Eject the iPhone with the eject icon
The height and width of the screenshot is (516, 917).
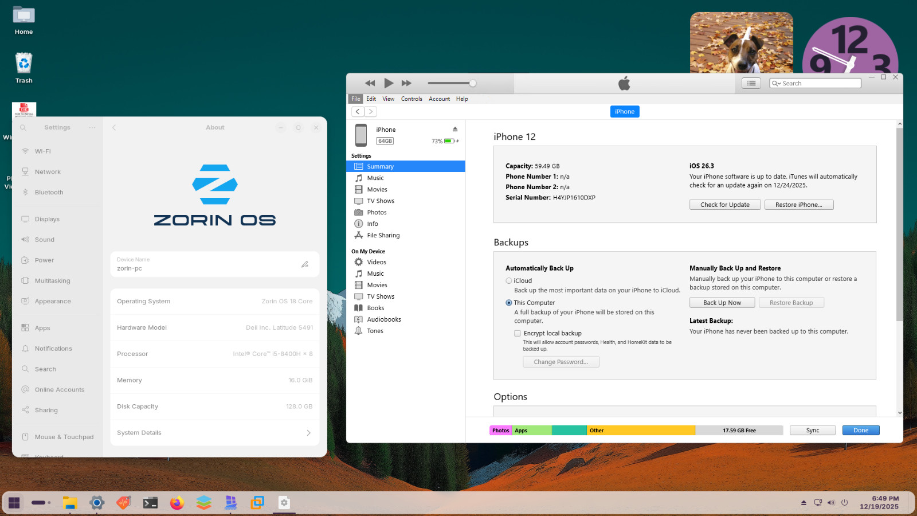coord(455,129)
